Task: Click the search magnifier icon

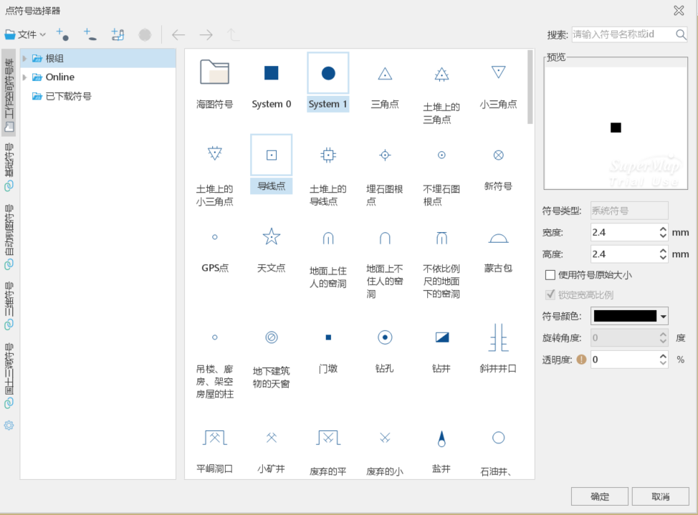Action: tap(680, 34)
